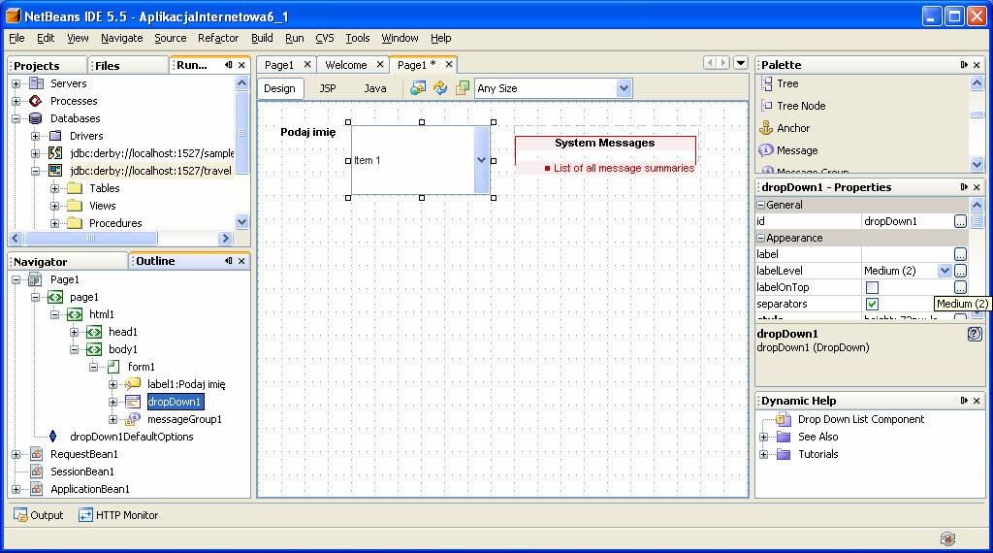Click the messageGroup1 component icon
This screenshot has width=993, height=553.
tap(132, 419)
